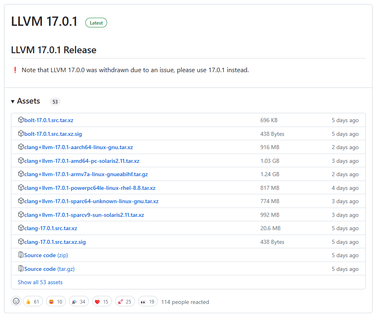Click the 1.03 GB size value
This screenshot has height=316, width=373.
pos(270,161)
